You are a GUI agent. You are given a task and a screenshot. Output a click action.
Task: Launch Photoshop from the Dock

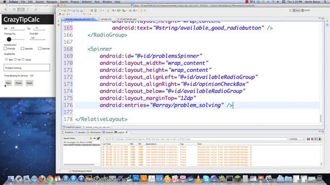(136, 179)
